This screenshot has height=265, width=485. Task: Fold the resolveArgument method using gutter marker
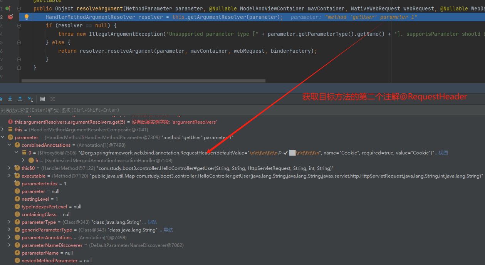[19, 8]
